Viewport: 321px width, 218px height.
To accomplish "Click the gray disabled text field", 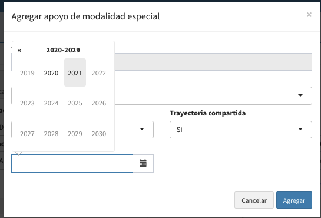I will click(213, 62).
